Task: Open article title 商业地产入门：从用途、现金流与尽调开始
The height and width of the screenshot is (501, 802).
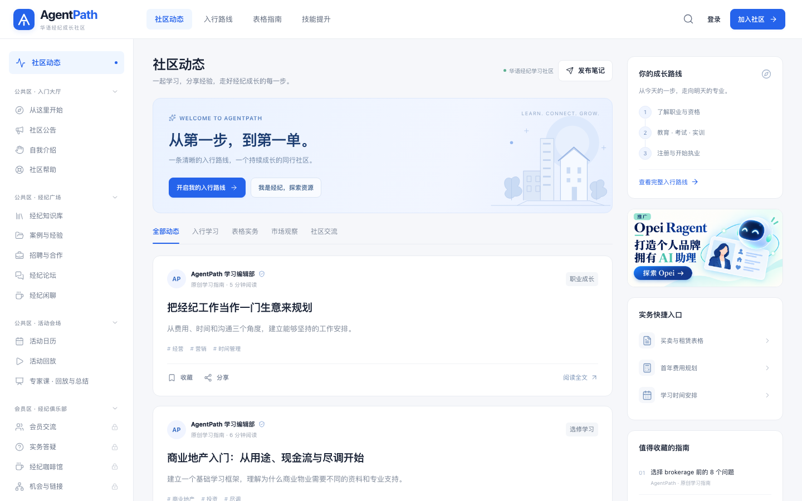Action: tap(266, 458)
